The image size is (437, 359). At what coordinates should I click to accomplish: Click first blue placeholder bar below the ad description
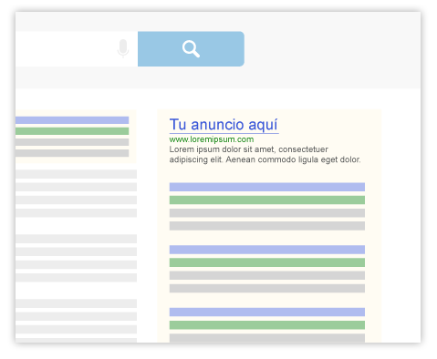267,187
